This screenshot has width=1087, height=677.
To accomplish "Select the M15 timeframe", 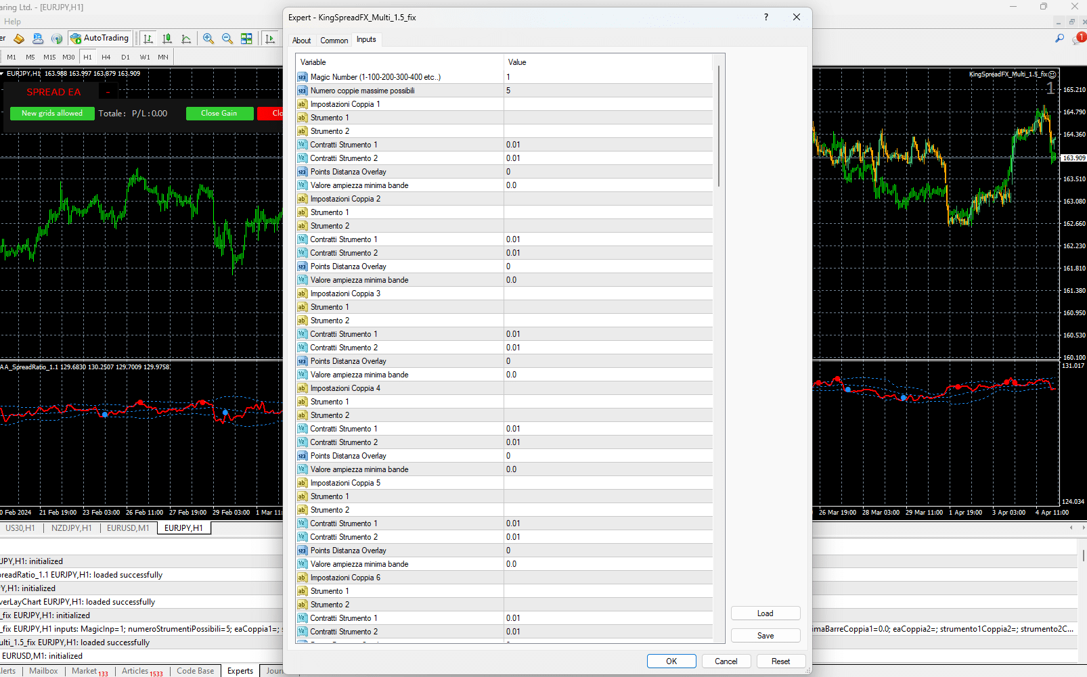I will coord(49,57).
